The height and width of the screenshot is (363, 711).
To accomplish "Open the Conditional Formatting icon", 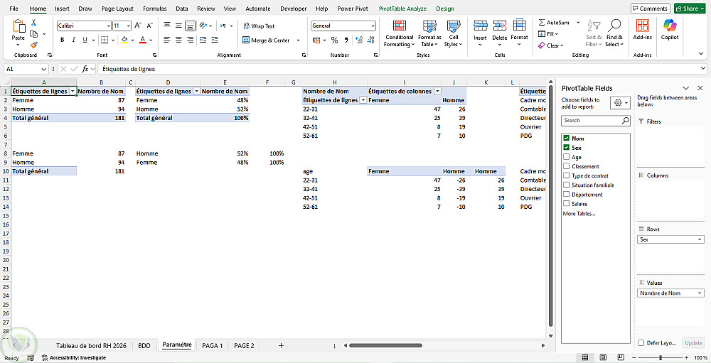I will [399, 26].
